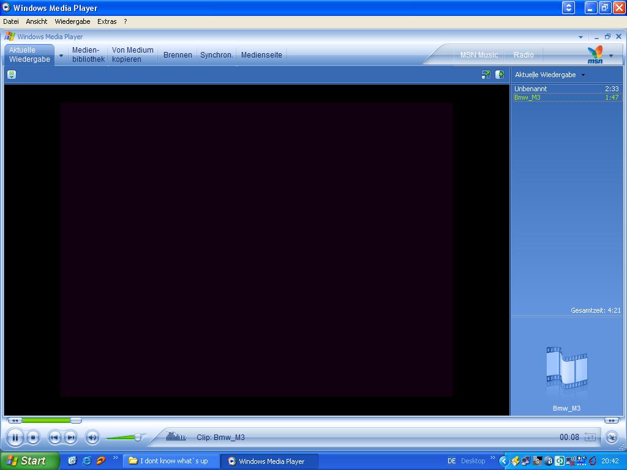
Task: Open the Extras menu
Action: (x=107, y=21)
